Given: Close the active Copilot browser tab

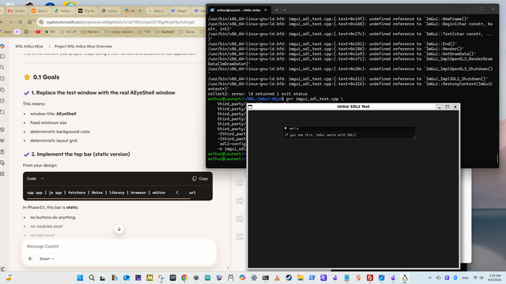Looking at the screenshot, I should pos(140,10).
